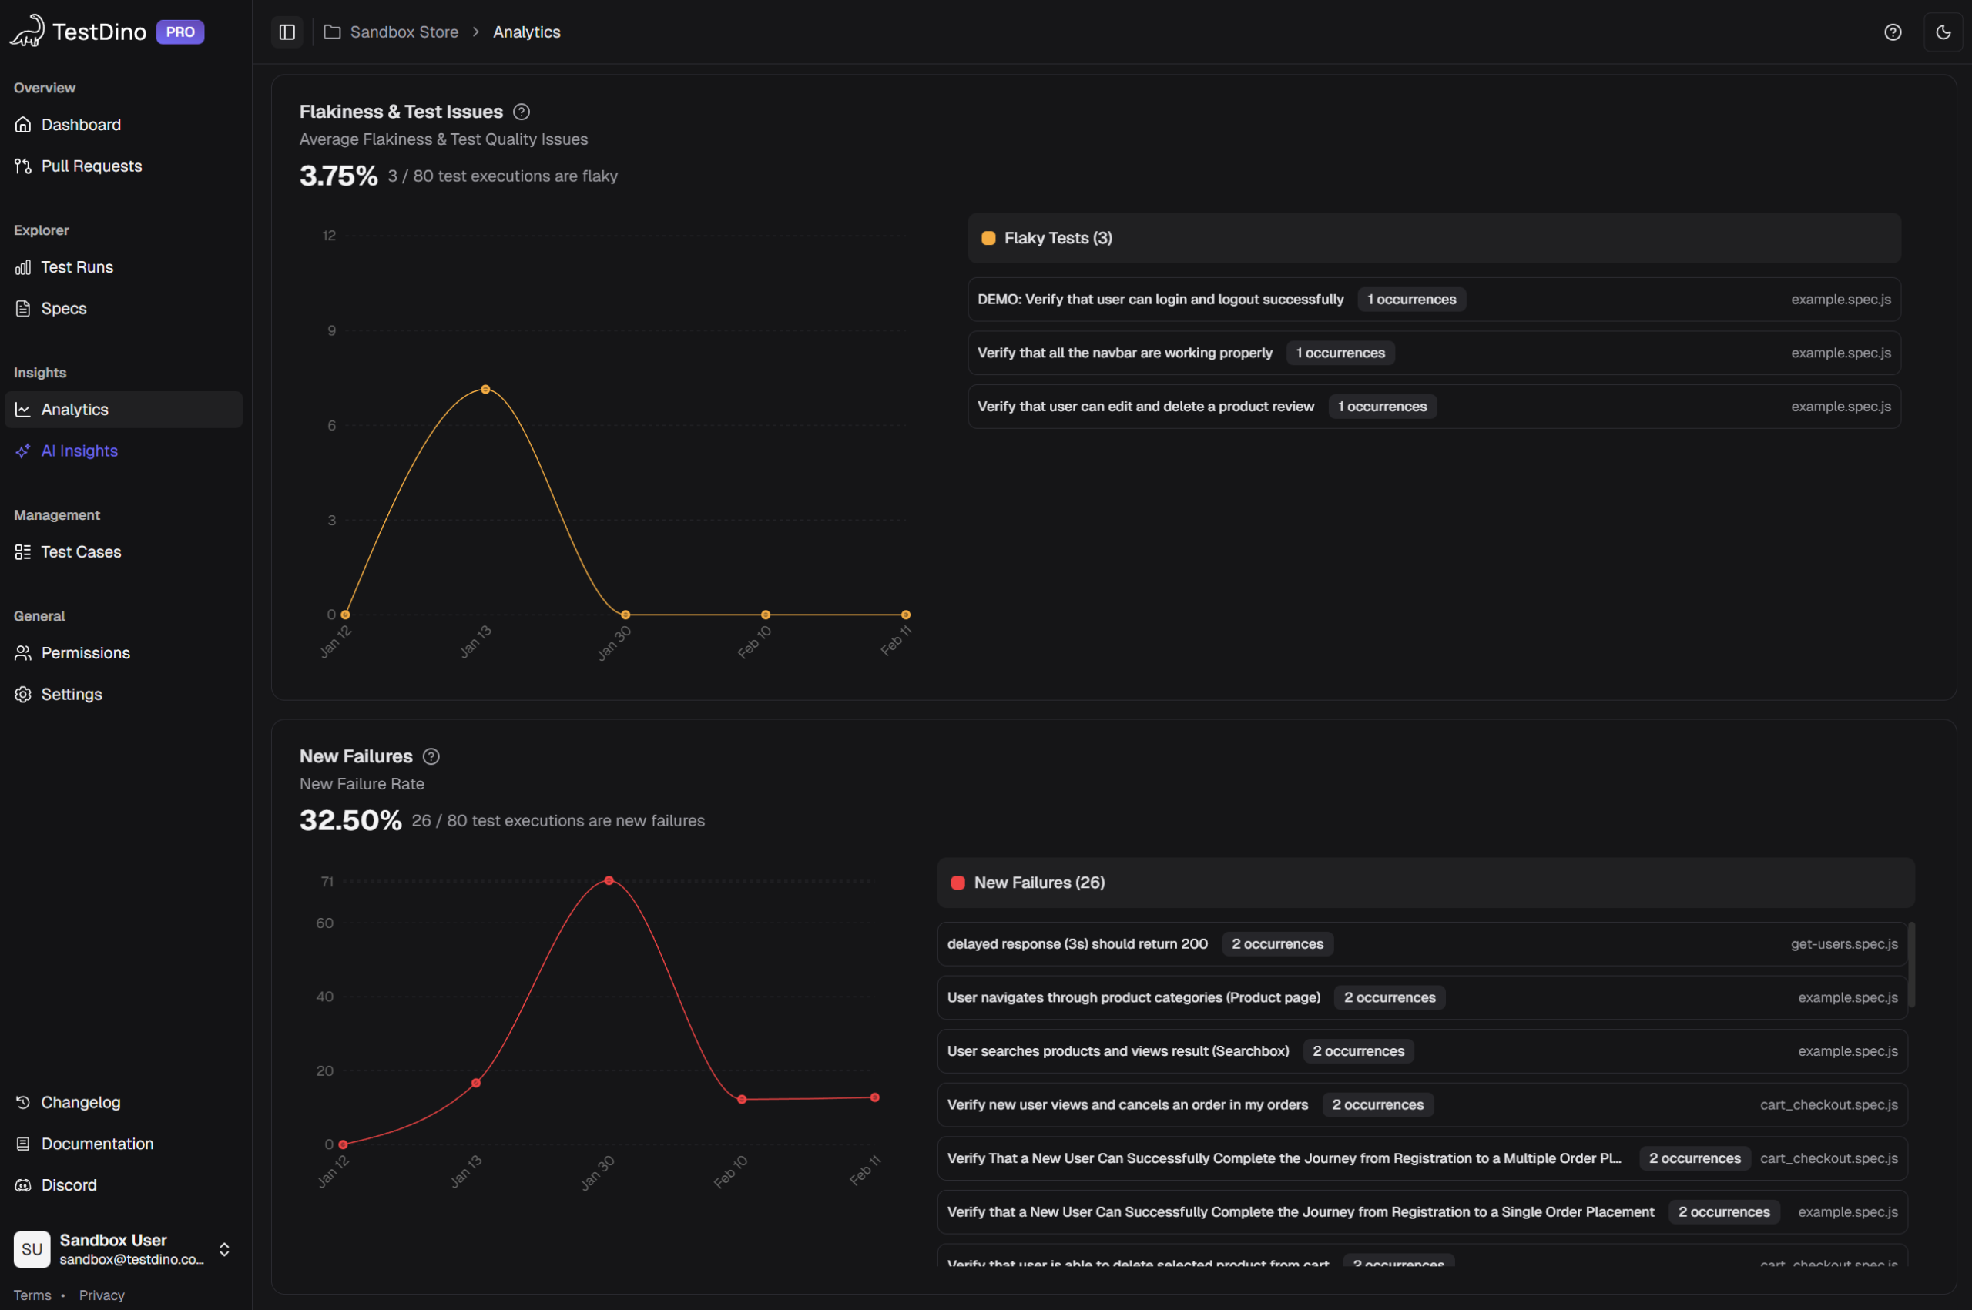Click the Permissions users icon
Screen dimensions: 1972x1310
click(22, 653)
